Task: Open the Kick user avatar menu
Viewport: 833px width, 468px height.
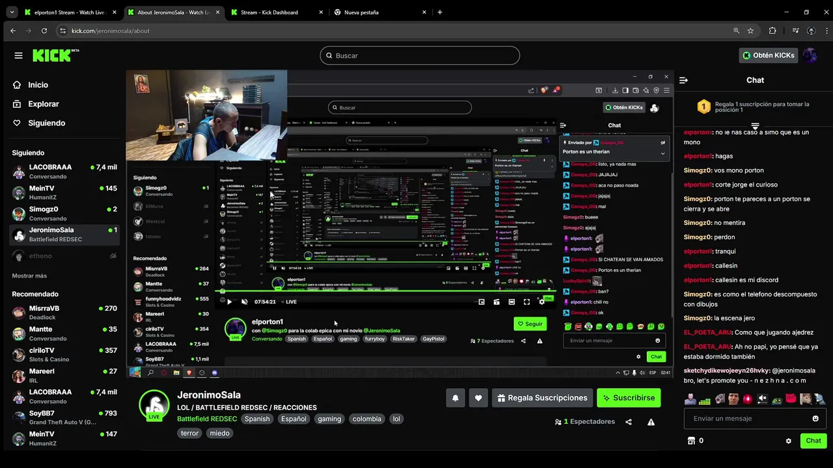Action: [x=810, y=55]
